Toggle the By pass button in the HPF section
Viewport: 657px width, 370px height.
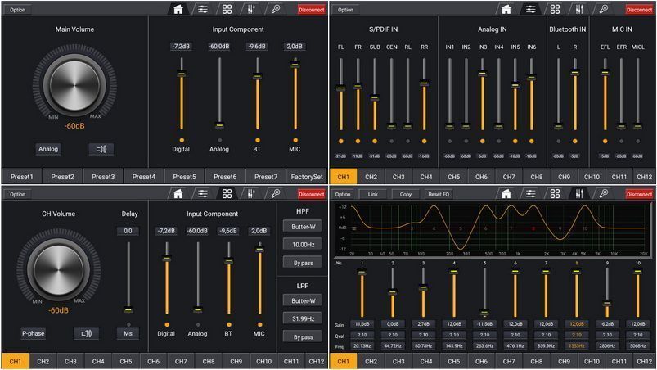click(x=303, y=262)
